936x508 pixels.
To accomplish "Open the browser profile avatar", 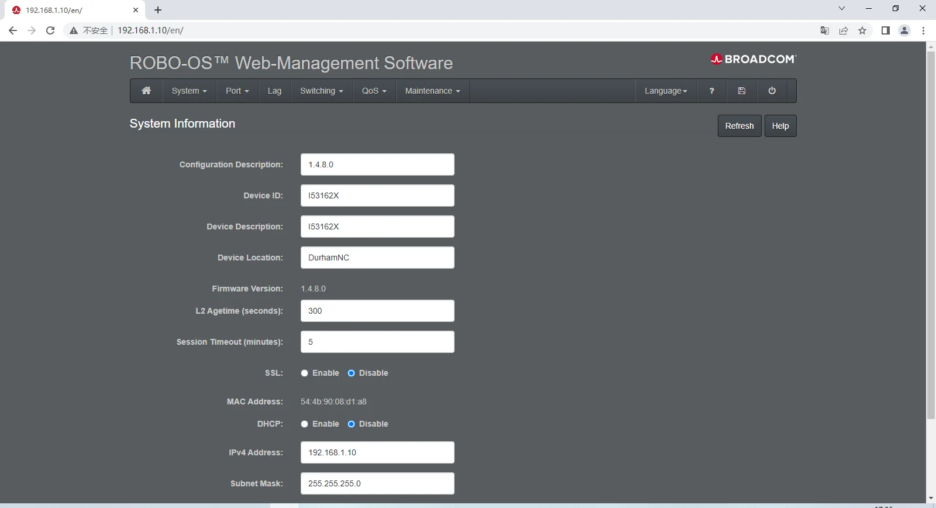I will [904, 30].
